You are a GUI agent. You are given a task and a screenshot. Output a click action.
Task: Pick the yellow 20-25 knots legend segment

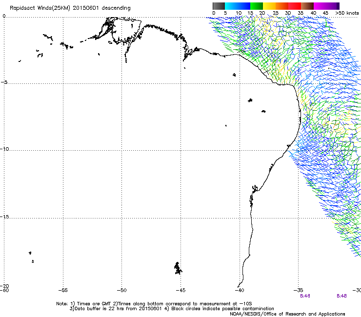(269, 6)
